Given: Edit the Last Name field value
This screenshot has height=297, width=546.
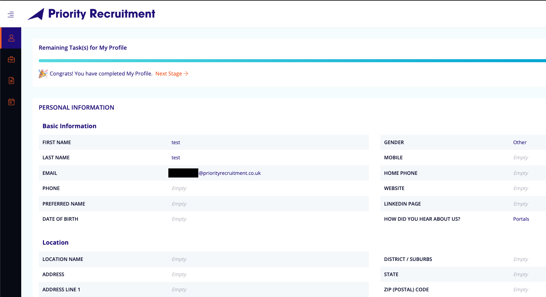Looking at the screenshot, I should tap(176, 157).
